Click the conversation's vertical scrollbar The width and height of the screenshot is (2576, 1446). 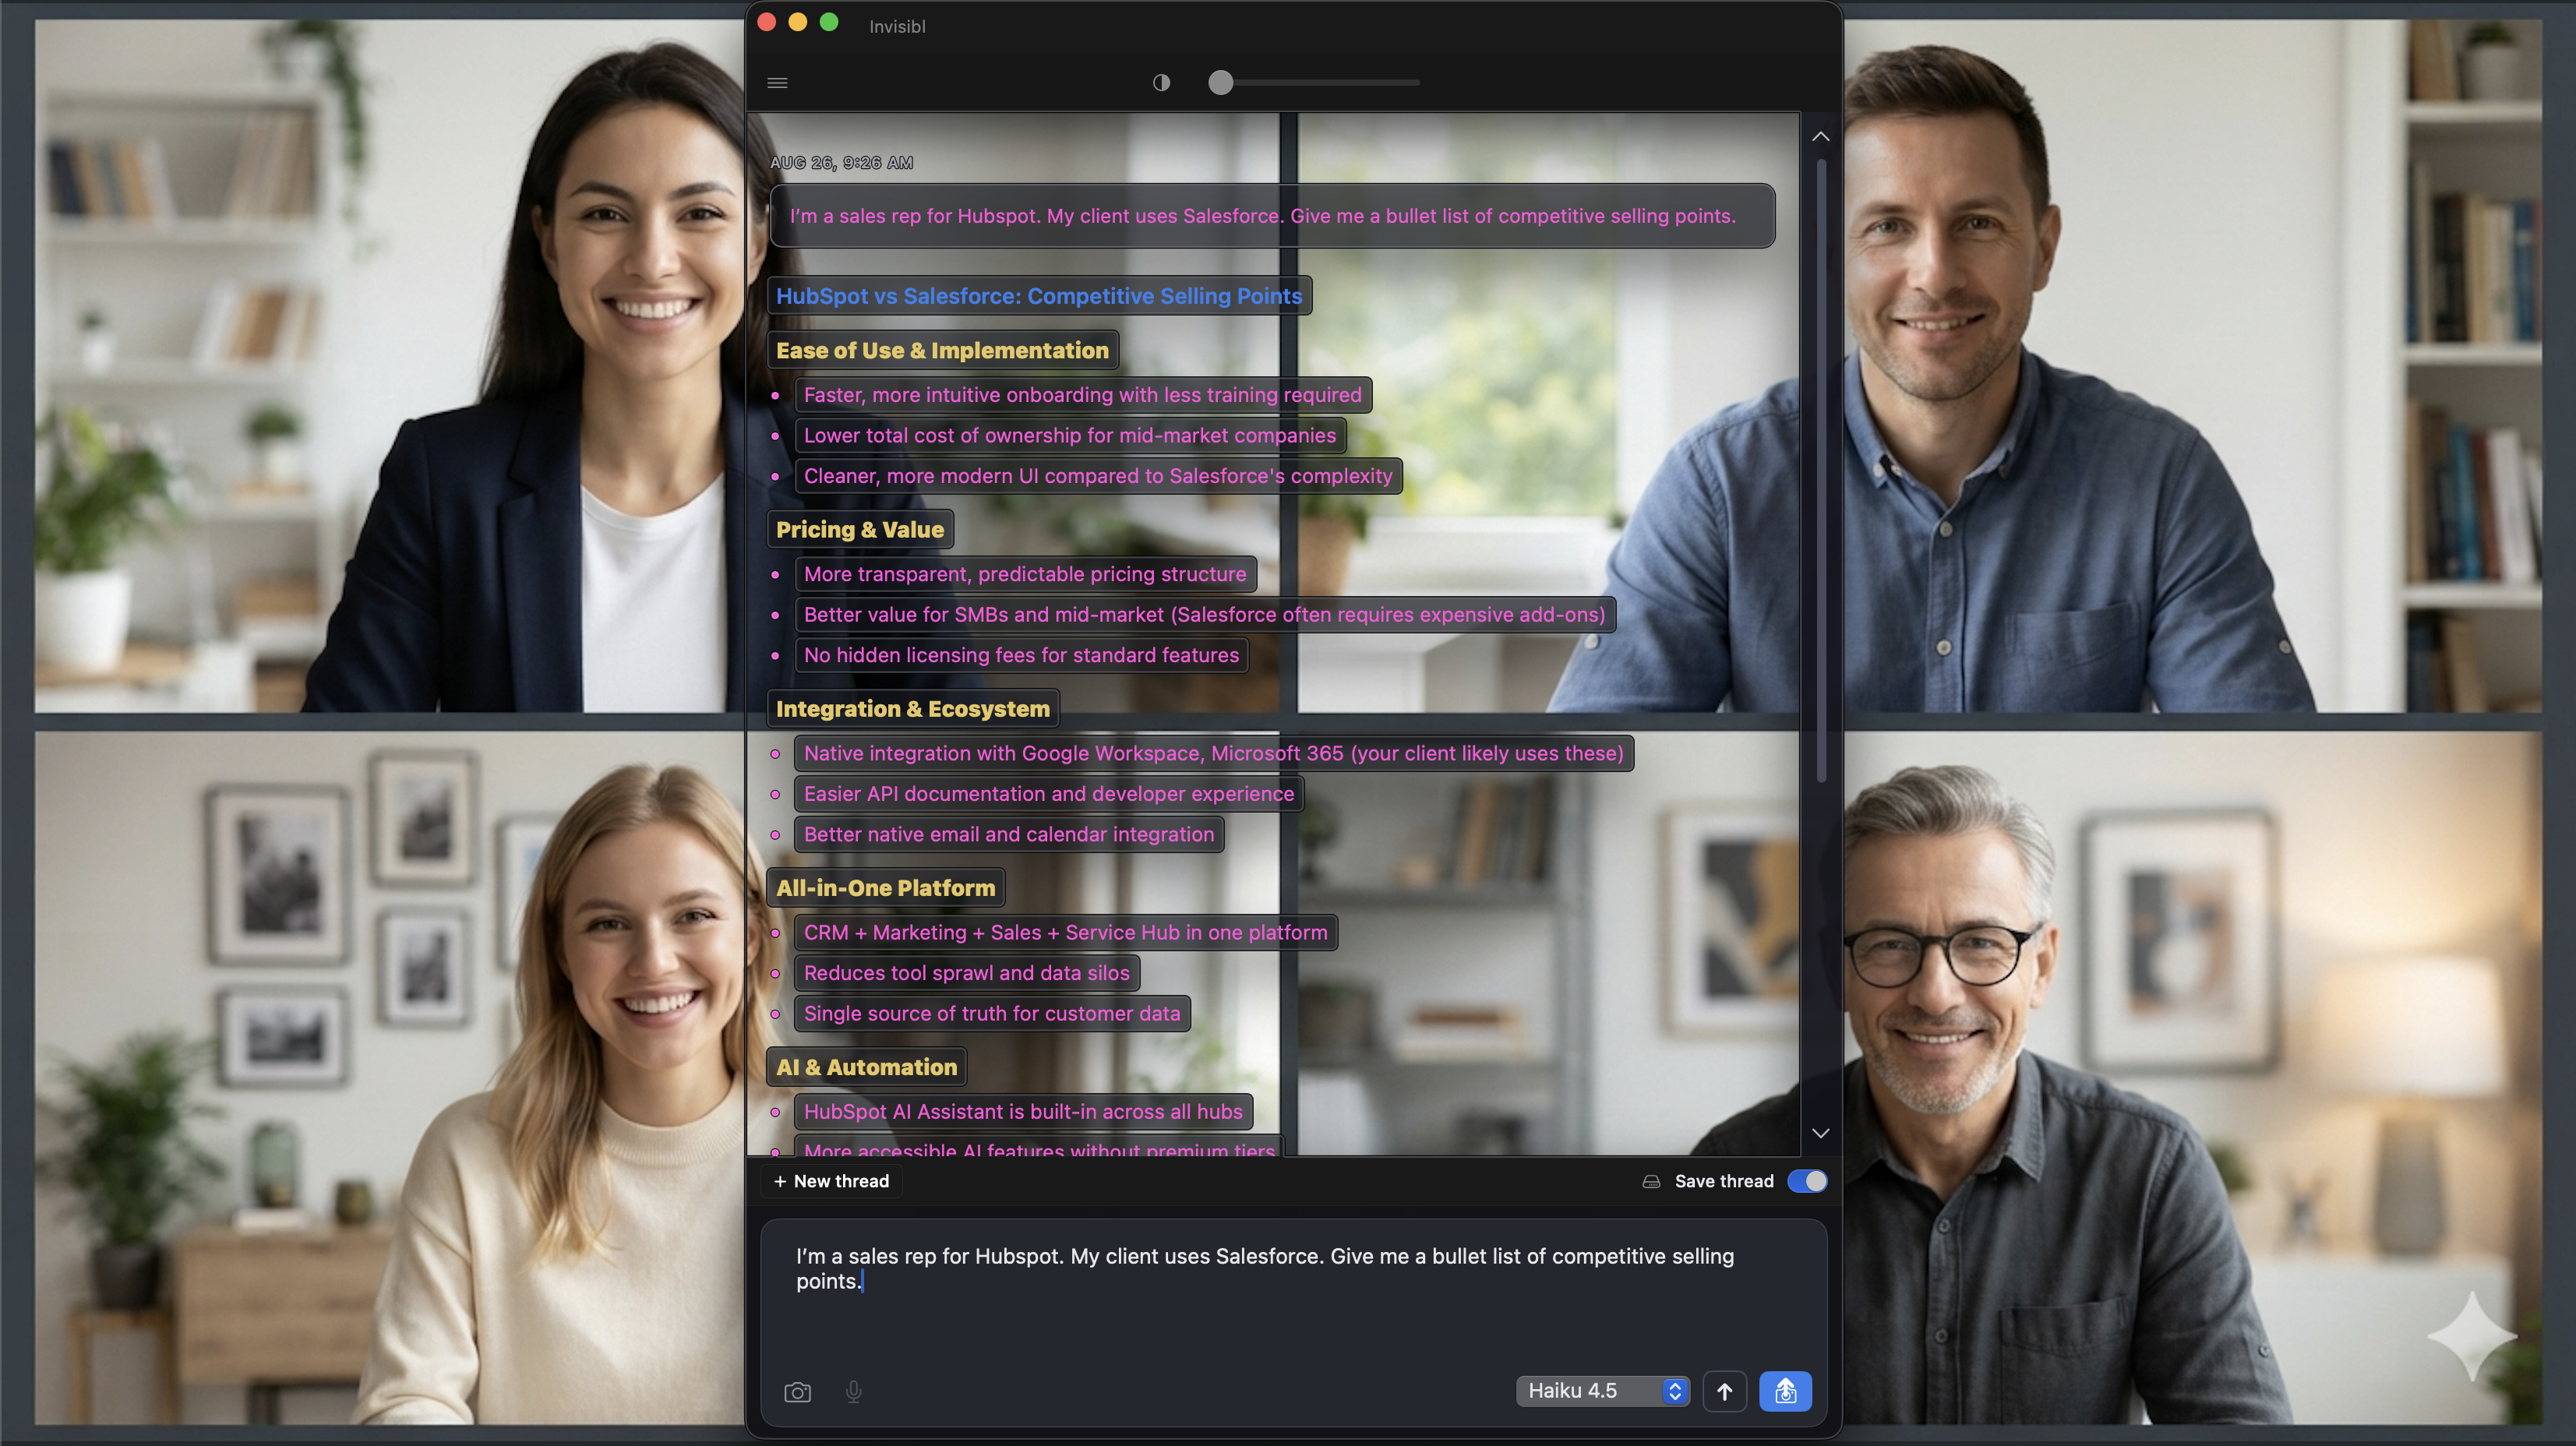1820,470
